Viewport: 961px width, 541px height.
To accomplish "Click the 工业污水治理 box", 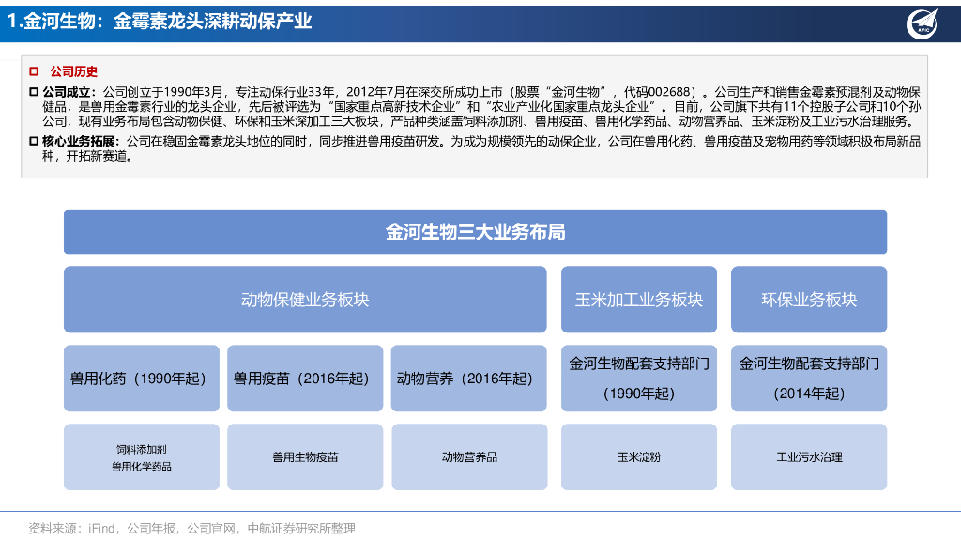I will [809, 457].
